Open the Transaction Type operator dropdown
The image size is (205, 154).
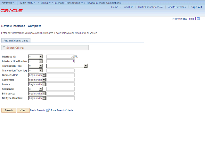(36, 66)
